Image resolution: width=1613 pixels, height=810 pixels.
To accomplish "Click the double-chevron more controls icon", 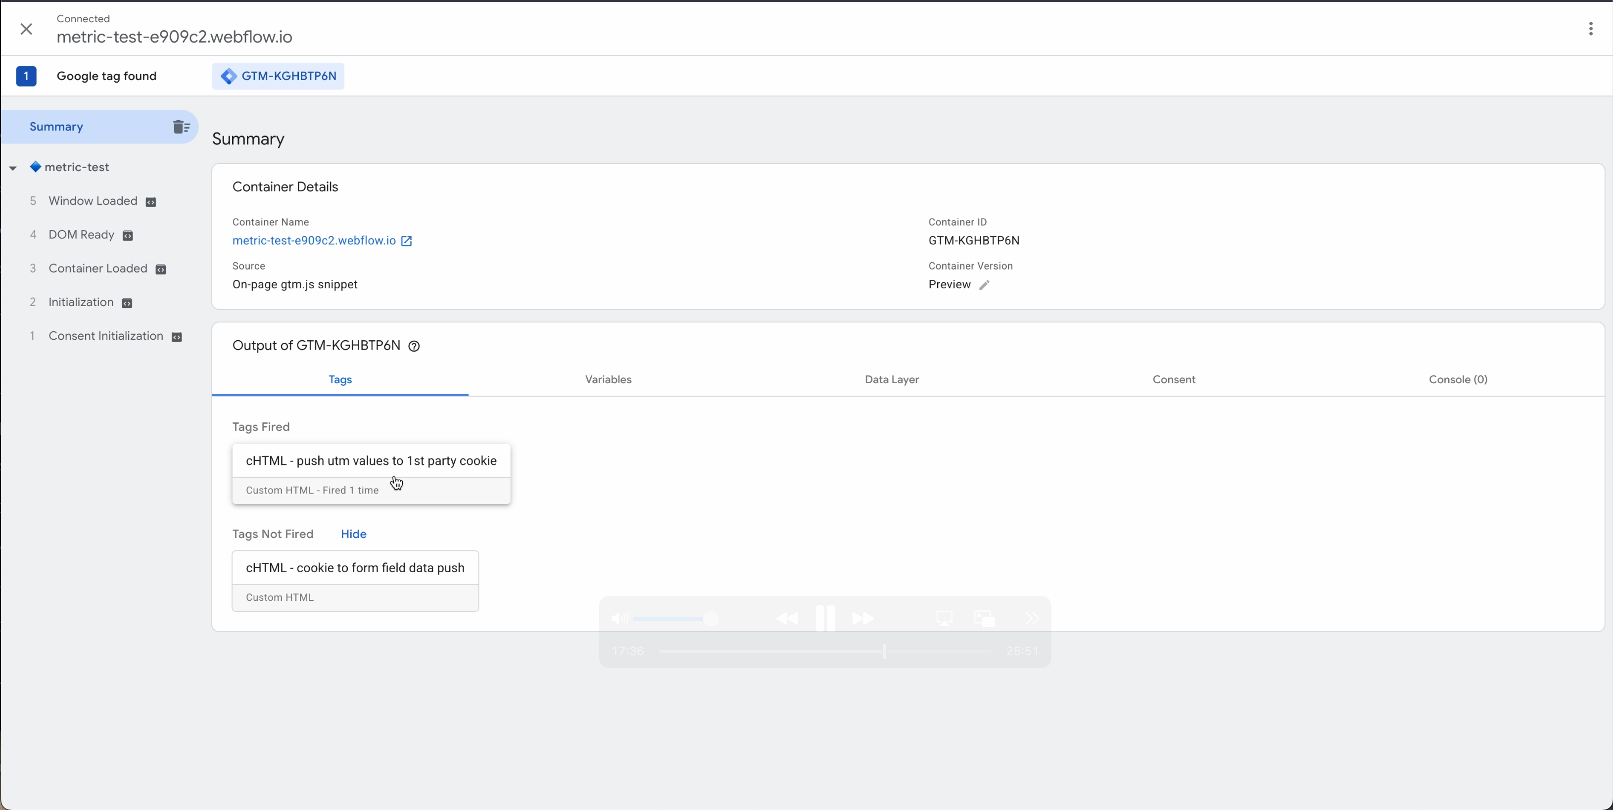I will pos(1032,619).
